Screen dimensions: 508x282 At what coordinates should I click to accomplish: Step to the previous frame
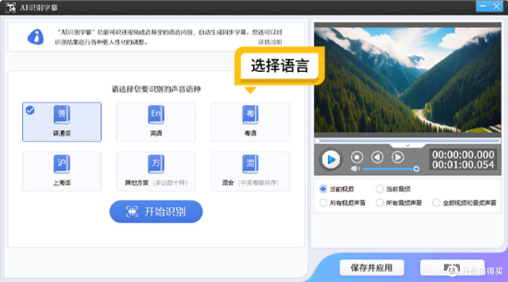tap(377, 157)
